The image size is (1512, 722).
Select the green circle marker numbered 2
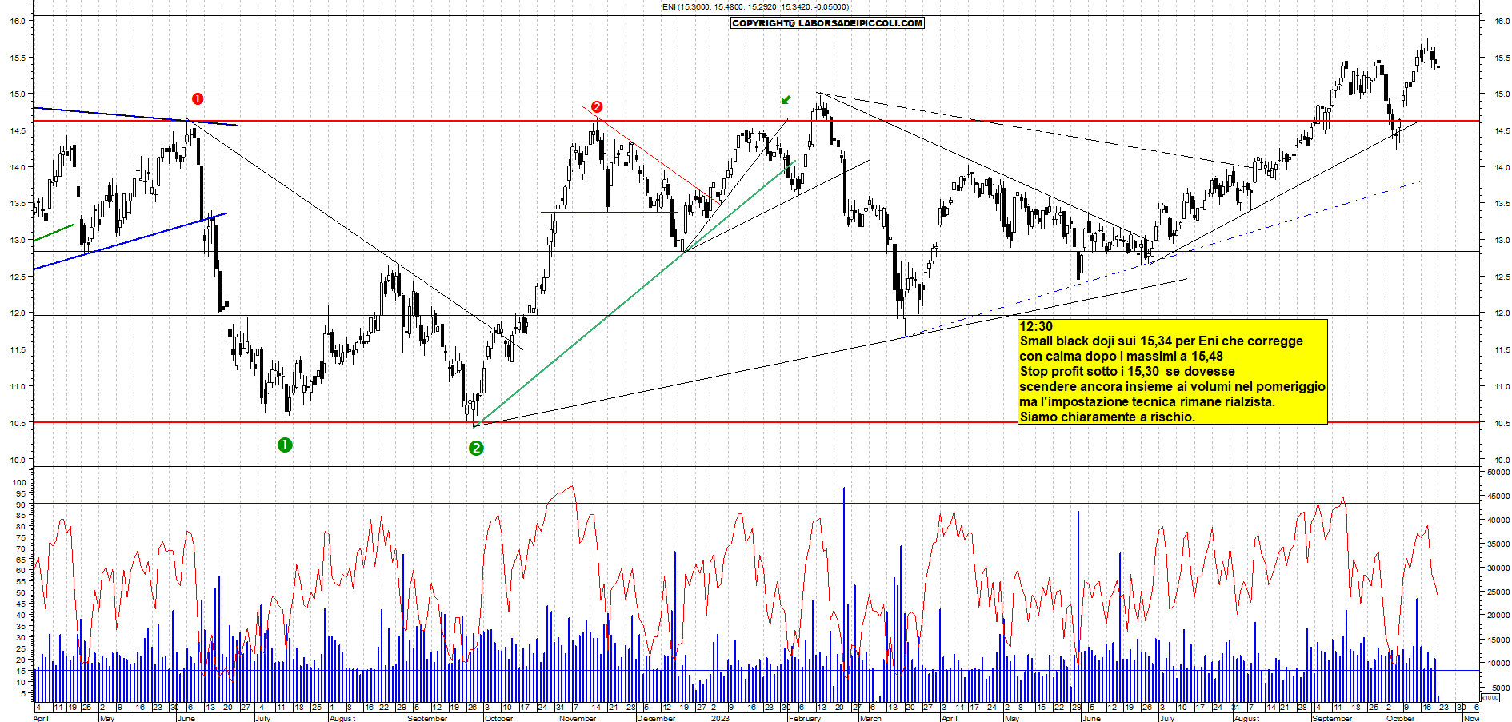coord(476,448)
